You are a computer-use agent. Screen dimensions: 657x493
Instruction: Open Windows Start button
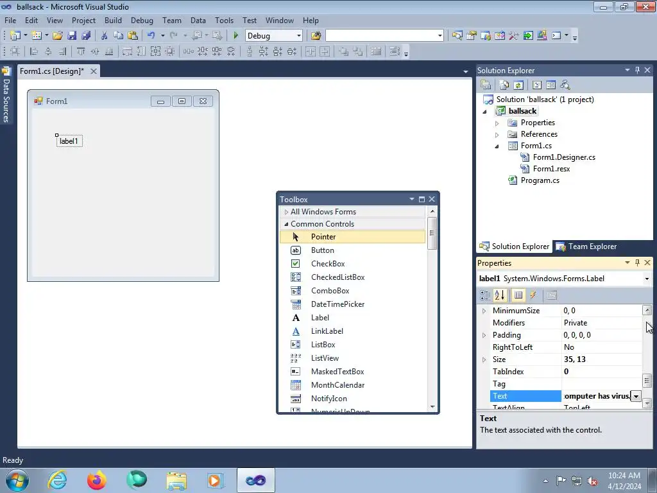(17, 480)
